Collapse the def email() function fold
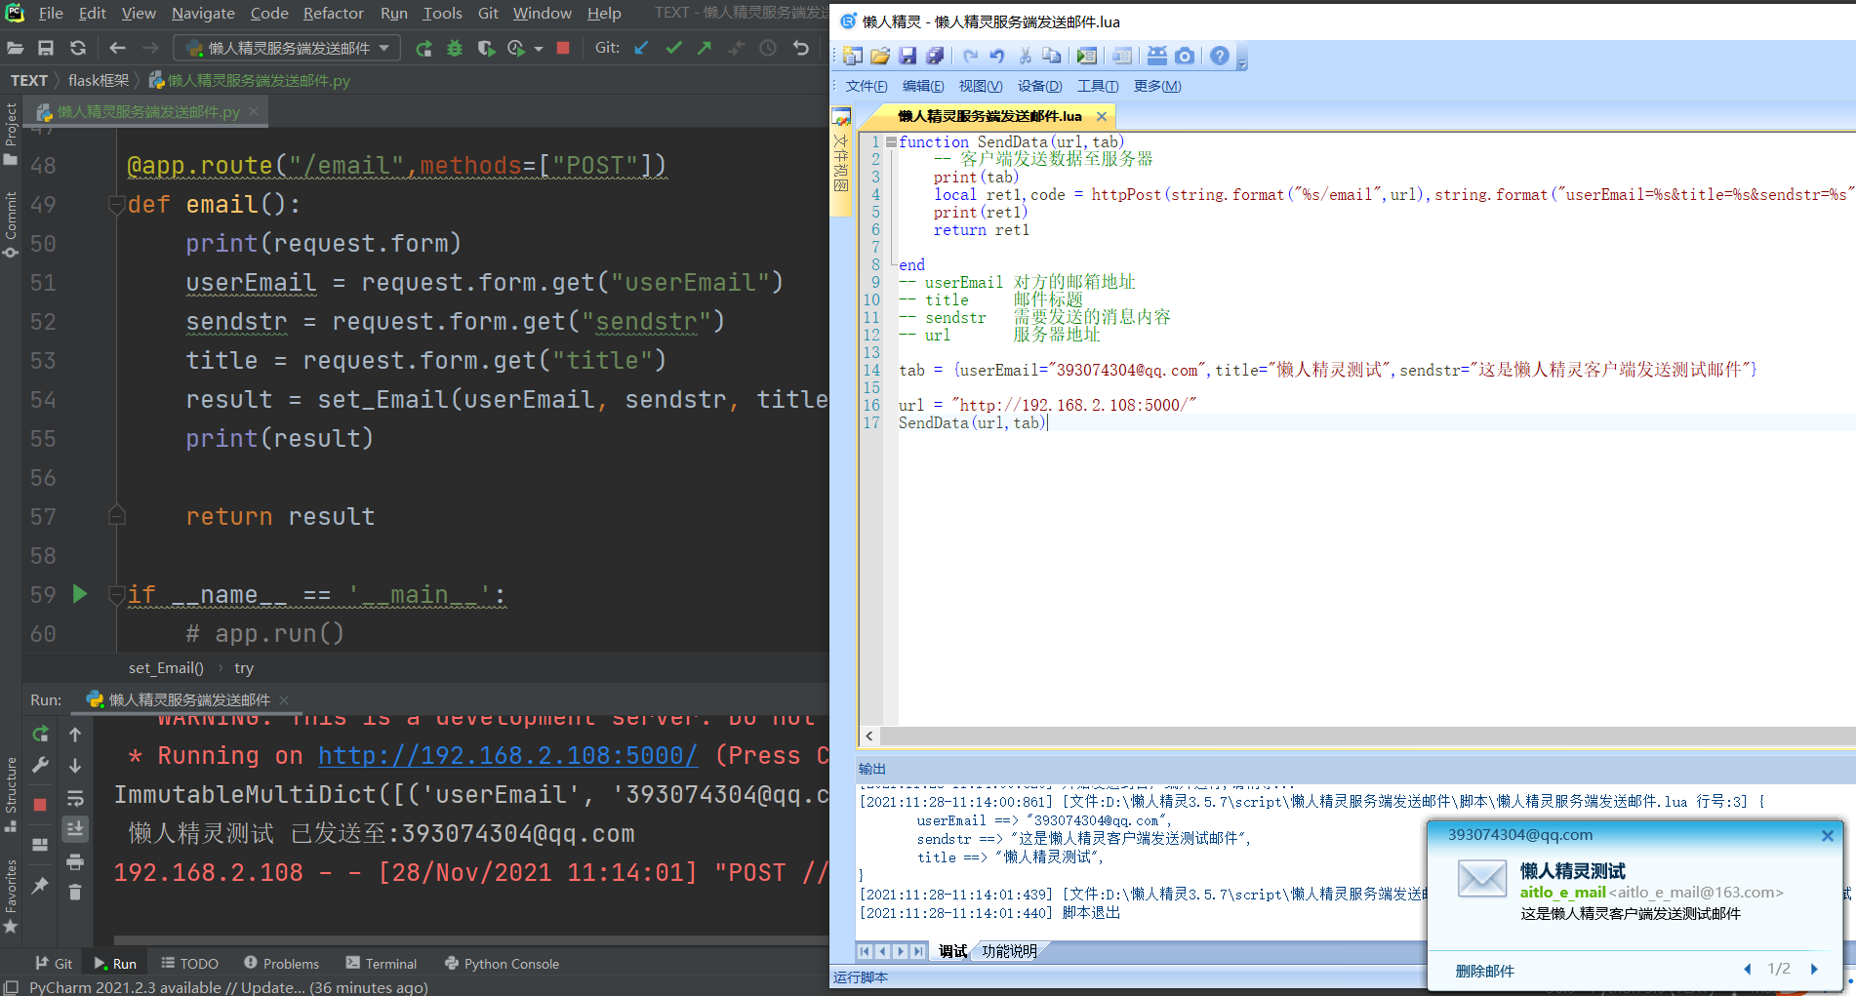Viewport: 1856px width, 996px height. pos(116,205)
